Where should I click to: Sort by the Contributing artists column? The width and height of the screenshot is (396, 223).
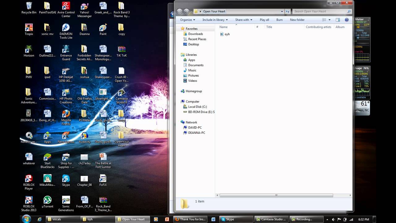coord(318,27)
